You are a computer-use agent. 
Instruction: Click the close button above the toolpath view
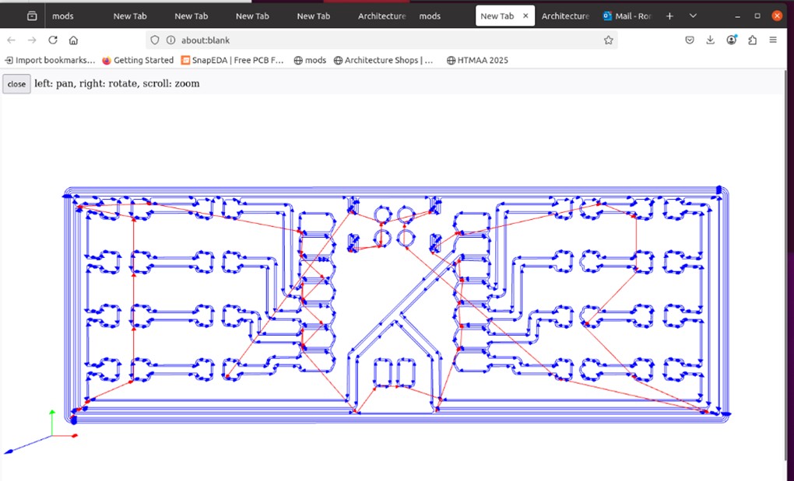click(16, 84)
